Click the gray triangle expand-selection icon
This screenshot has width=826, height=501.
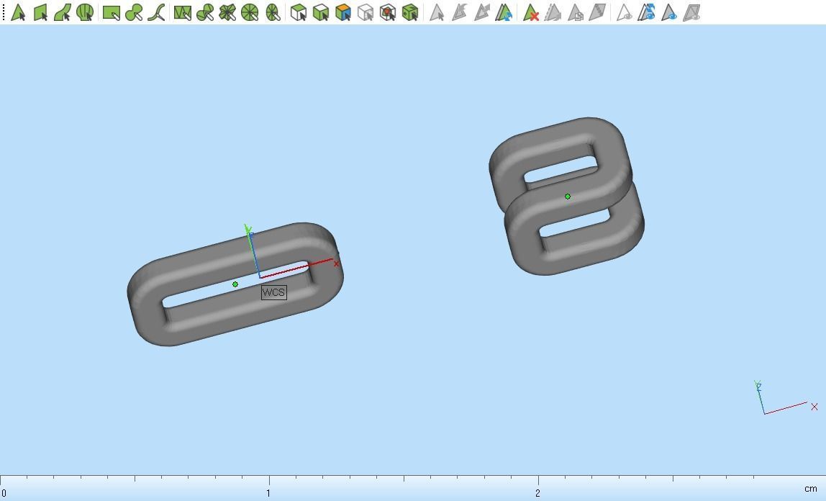pyautogui.click(x=459, y=12)
